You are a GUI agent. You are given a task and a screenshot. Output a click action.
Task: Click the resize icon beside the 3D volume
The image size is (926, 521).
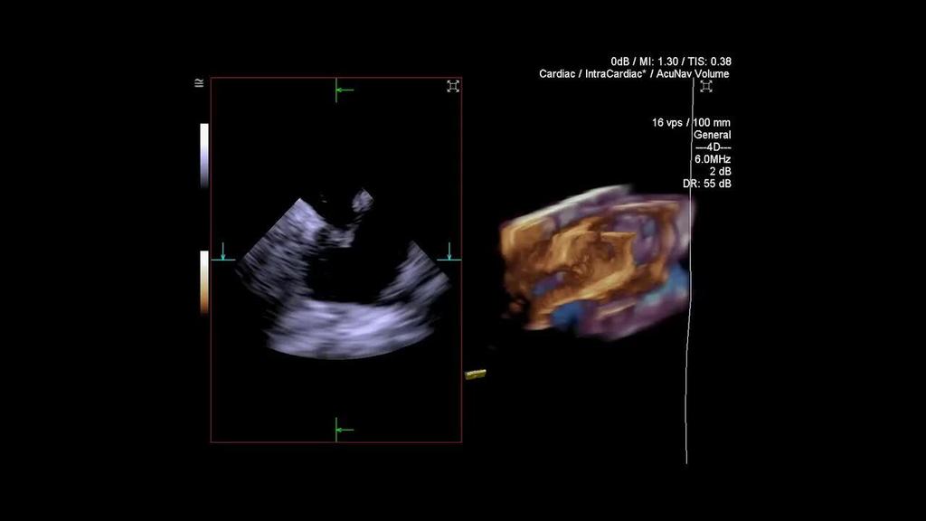[708, 85]
